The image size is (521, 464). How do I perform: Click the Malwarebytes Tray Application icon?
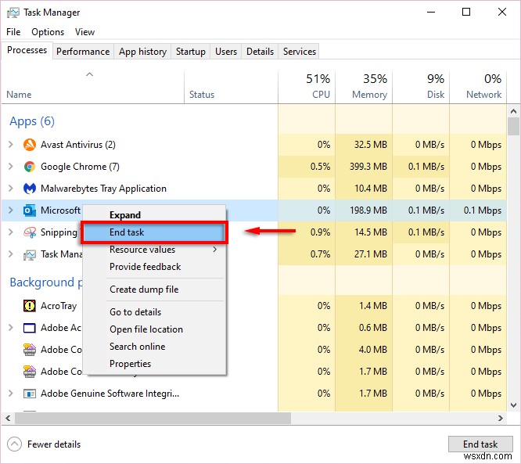pyautogui.click(x=30, y=189)
